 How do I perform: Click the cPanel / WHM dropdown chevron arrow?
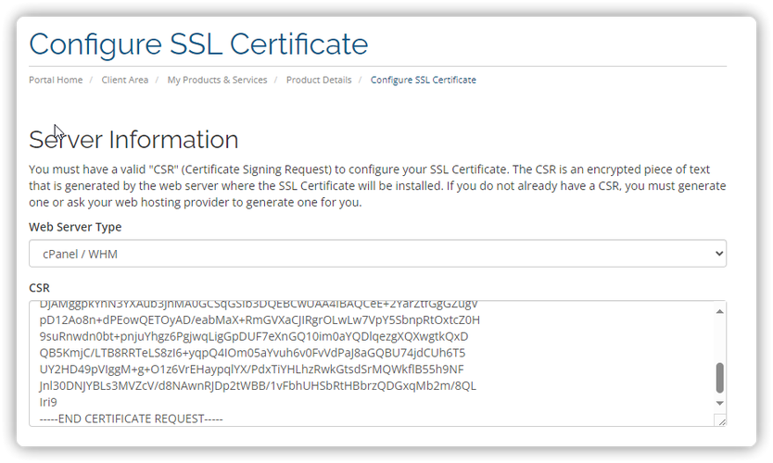coord(718,254)
